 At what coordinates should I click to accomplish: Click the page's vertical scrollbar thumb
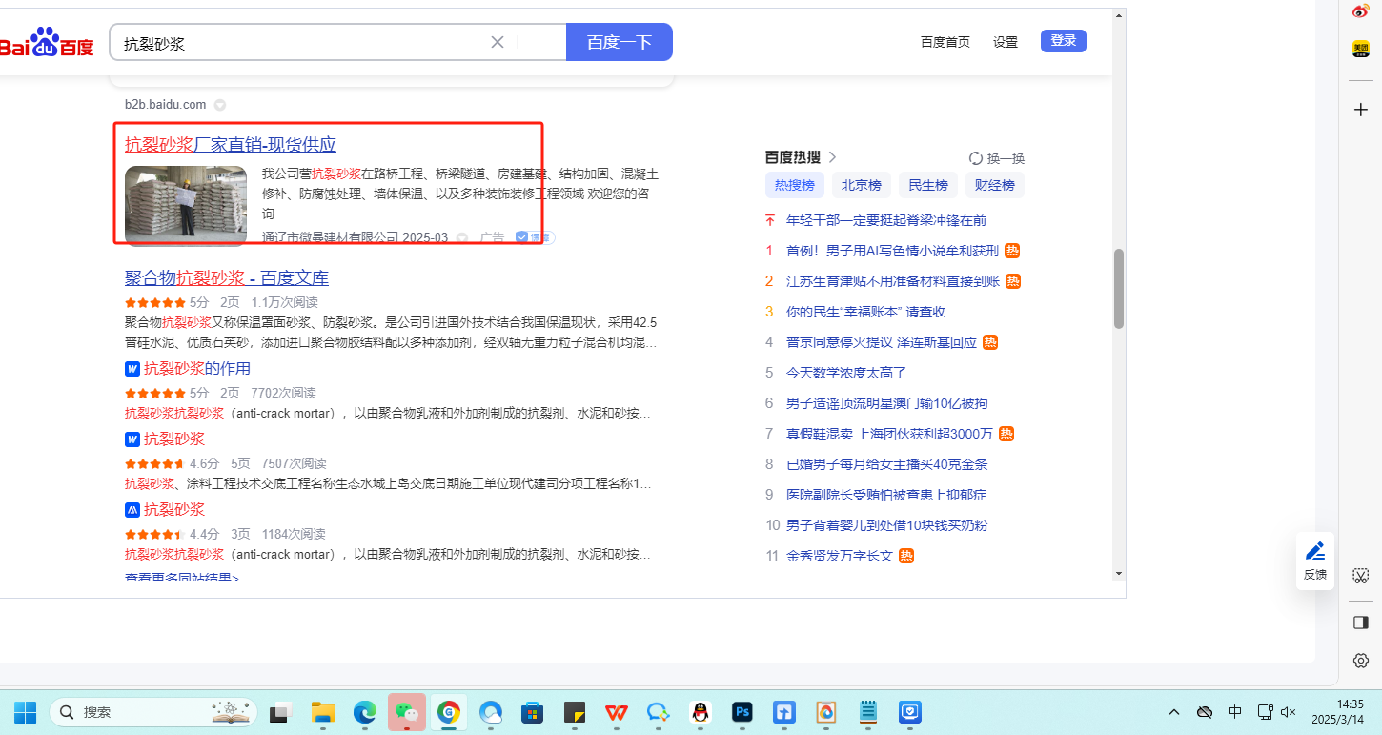(x=1119, y=289)
